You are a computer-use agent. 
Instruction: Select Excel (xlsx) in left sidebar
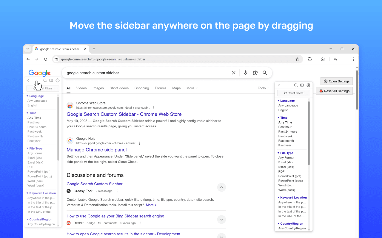tap(35, 162)
